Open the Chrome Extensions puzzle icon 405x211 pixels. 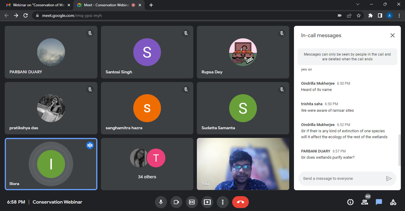370,15
